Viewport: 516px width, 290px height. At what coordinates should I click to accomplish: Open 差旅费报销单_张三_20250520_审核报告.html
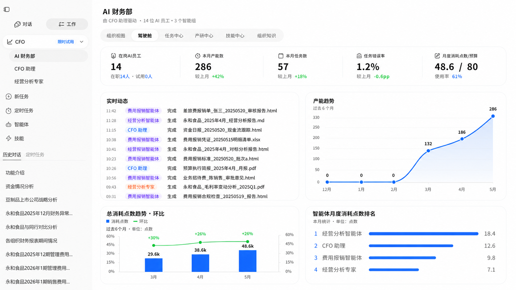click(230, 111)
